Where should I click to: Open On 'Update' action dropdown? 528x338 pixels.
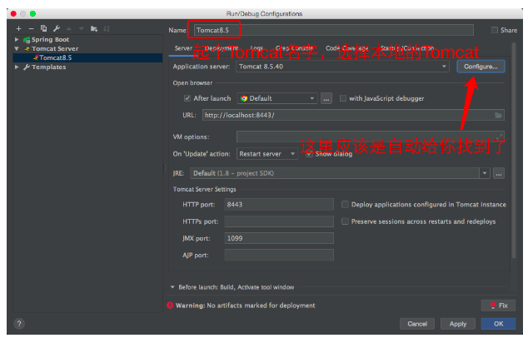(x=267, y=154)
